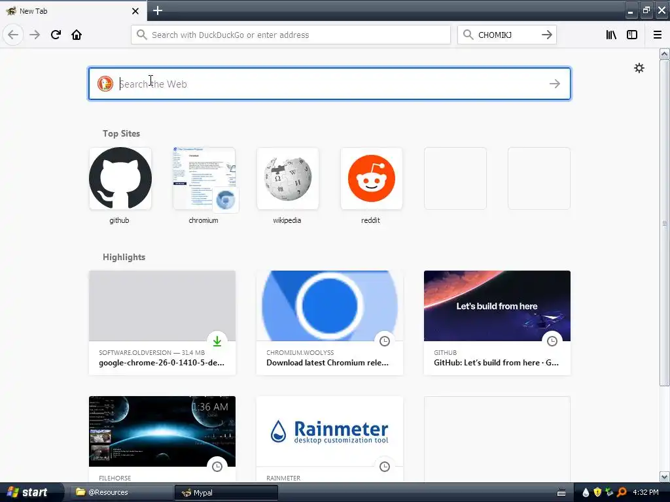This screenshot has height=502, width=670.
Task: Click the Highlights section heading
Action: (x=124, y=257)
